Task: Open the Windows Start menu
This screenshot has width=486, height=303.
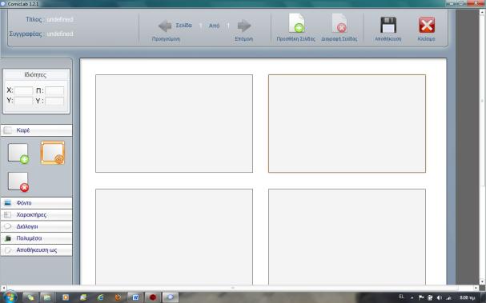Action: [x=10, y=297]
